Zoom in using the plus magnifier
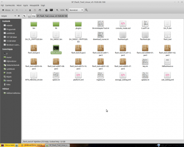This screenshot has width=184, height=147. pos(67,10)
